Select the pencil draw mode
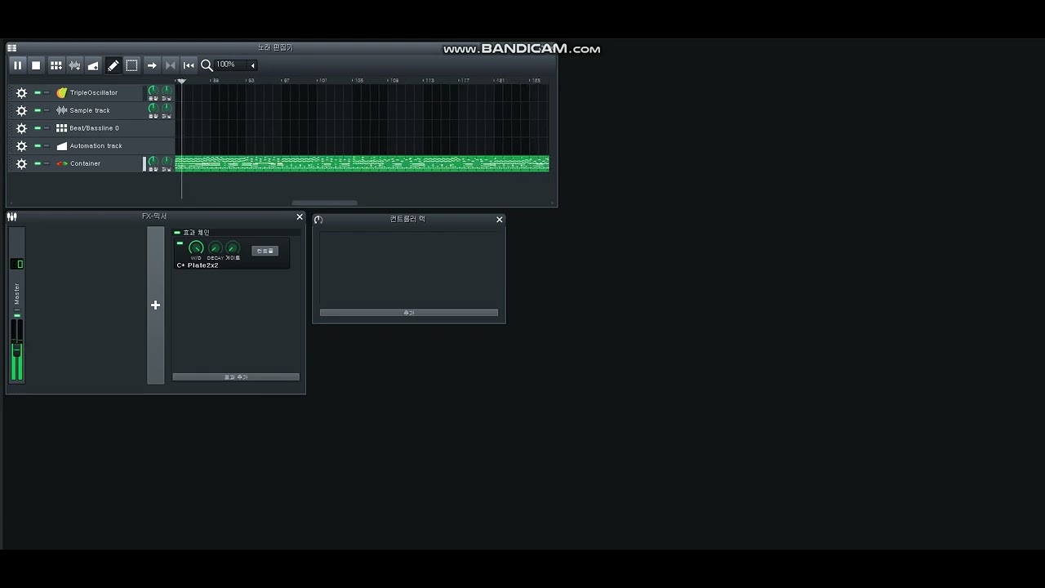 pos(113,65)
